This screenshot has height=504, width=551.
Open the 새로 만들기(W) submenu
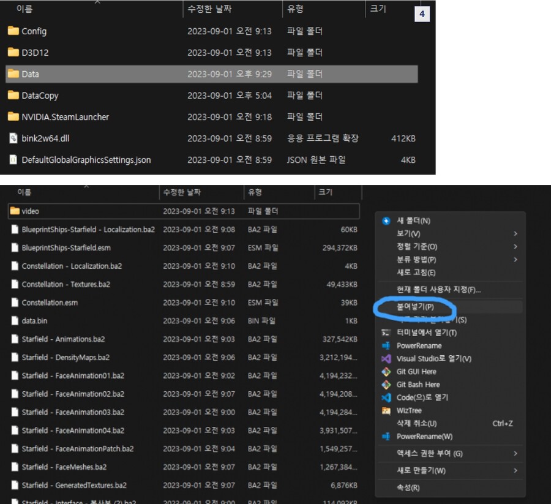[515, 470]
